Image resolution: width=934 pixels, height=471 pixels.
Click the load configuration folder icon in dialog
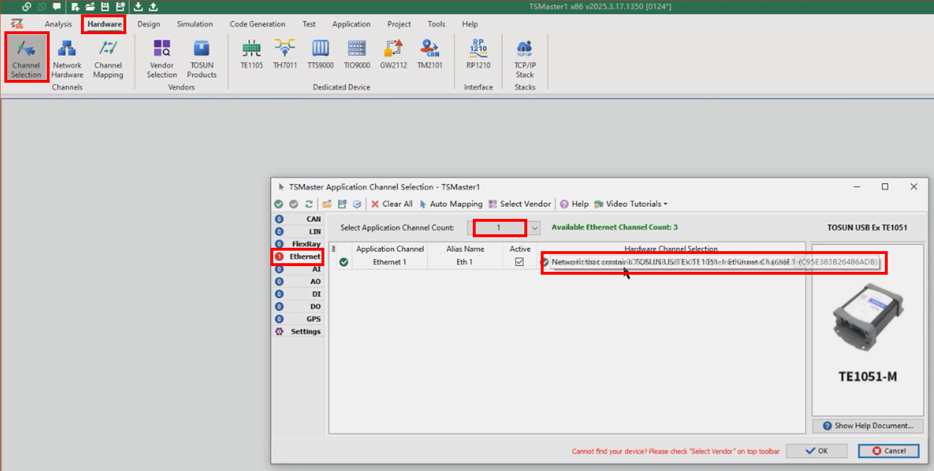pos(327,204)
